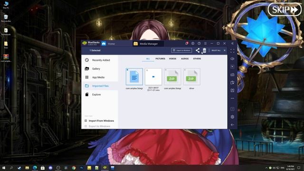Click the clock icon for Recently Added
The width and height of the screenshot is (304, 171).
(x=87, y=60)
